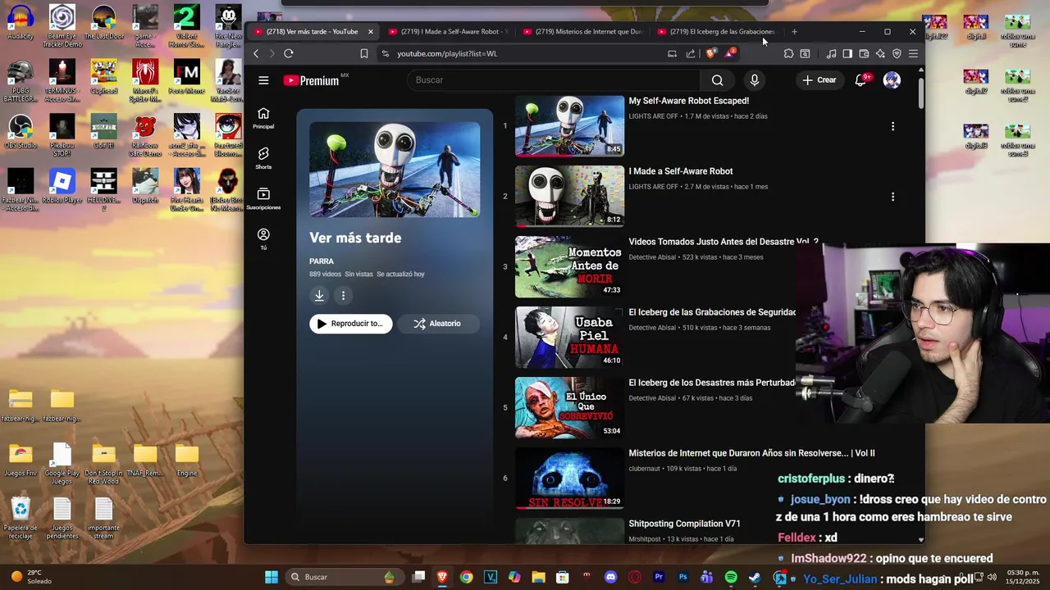Toggle the browser sidebar panel
1050x590 pixels.
coord(847,53)
